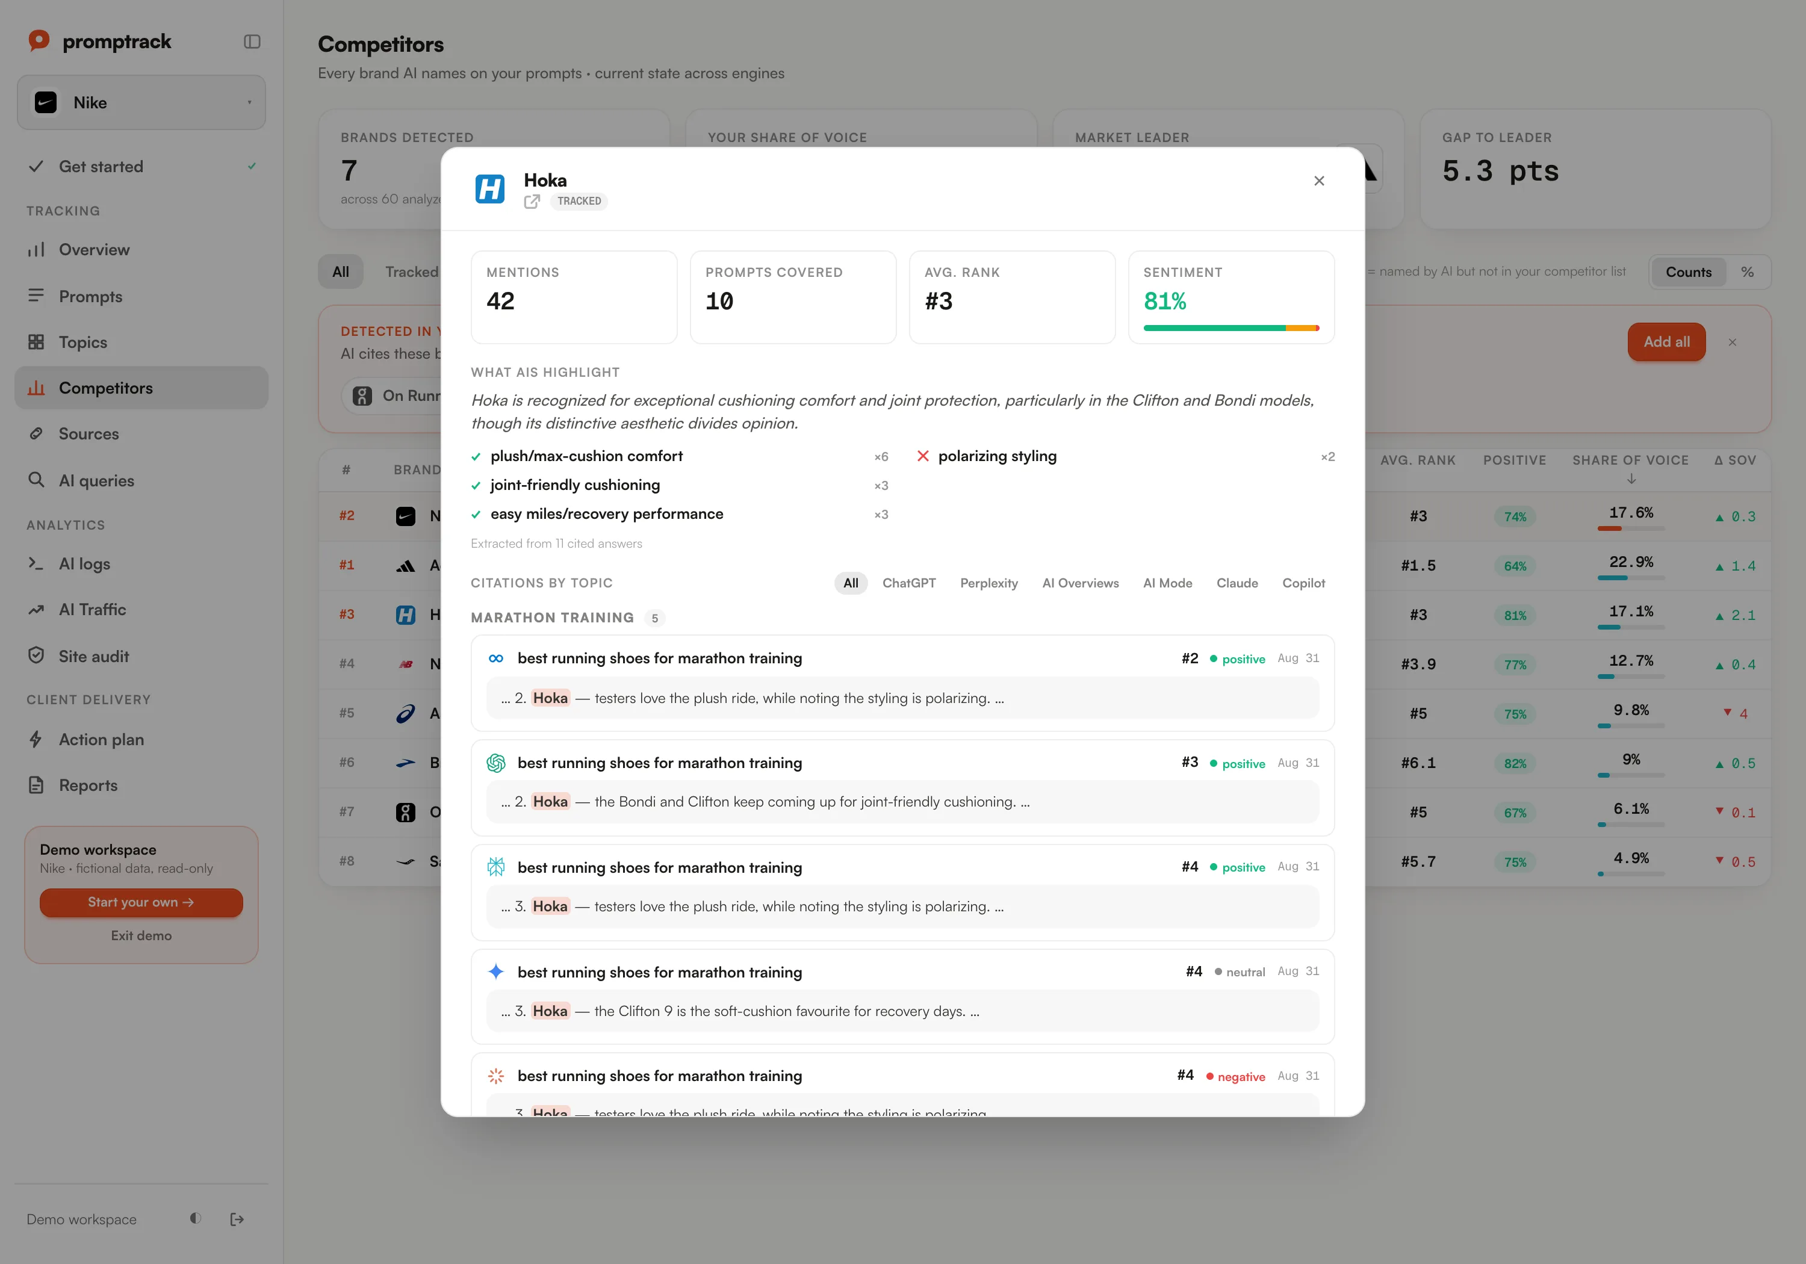Click the Action plan lightning icon
Screen dimensions: 1806x1264
[36, 739]
